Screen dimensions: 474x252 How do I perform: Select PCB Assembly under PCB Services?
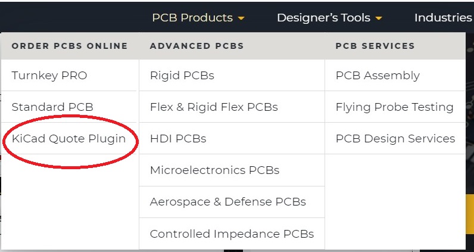pyautogui.click(x=378, y=76)
